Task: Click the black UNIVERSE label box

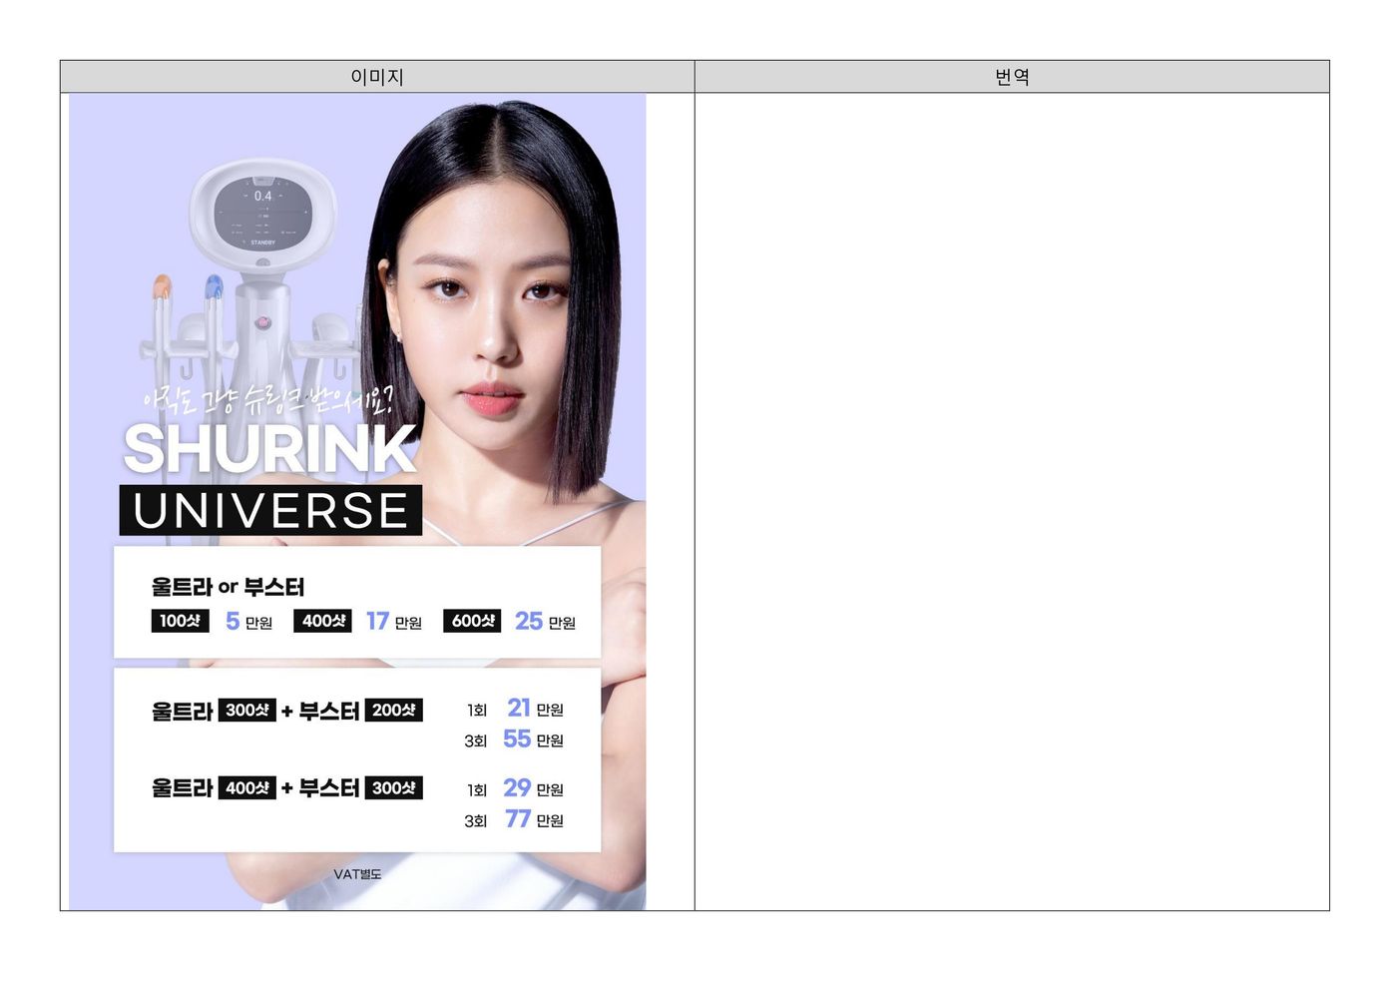Action: [x=270, y=511]
